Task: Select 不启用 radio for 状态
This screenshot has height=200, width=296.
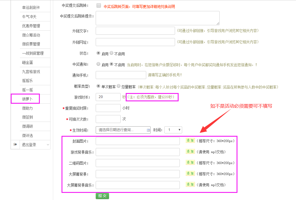Action: [x=111, y=53]
